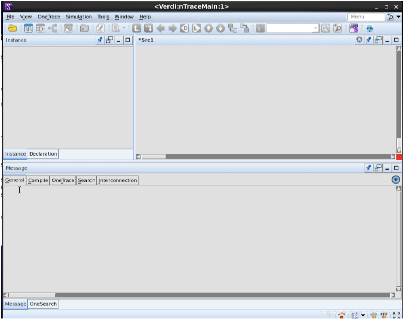Image resolution: width=404 pixels, height=319 pixels.
Task: Undock the Src1 source panel
Action: (x=378, y=40)
